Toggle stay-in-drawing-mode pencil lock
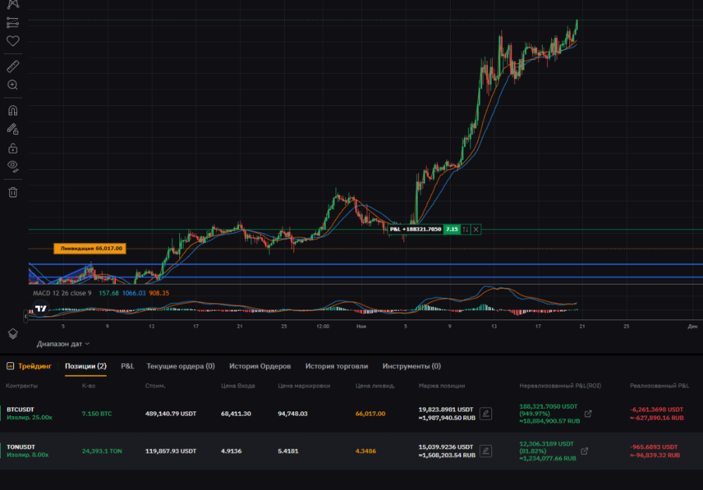703x490 pixels. [x=13, y=129]
